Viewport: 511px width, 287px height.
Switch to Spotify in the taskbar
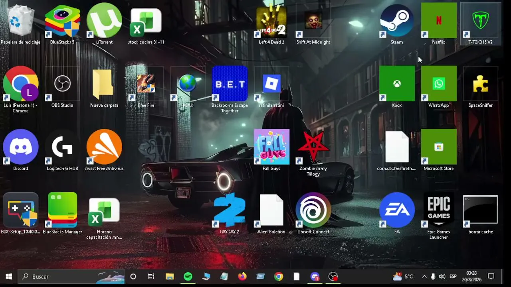[188, 277]
